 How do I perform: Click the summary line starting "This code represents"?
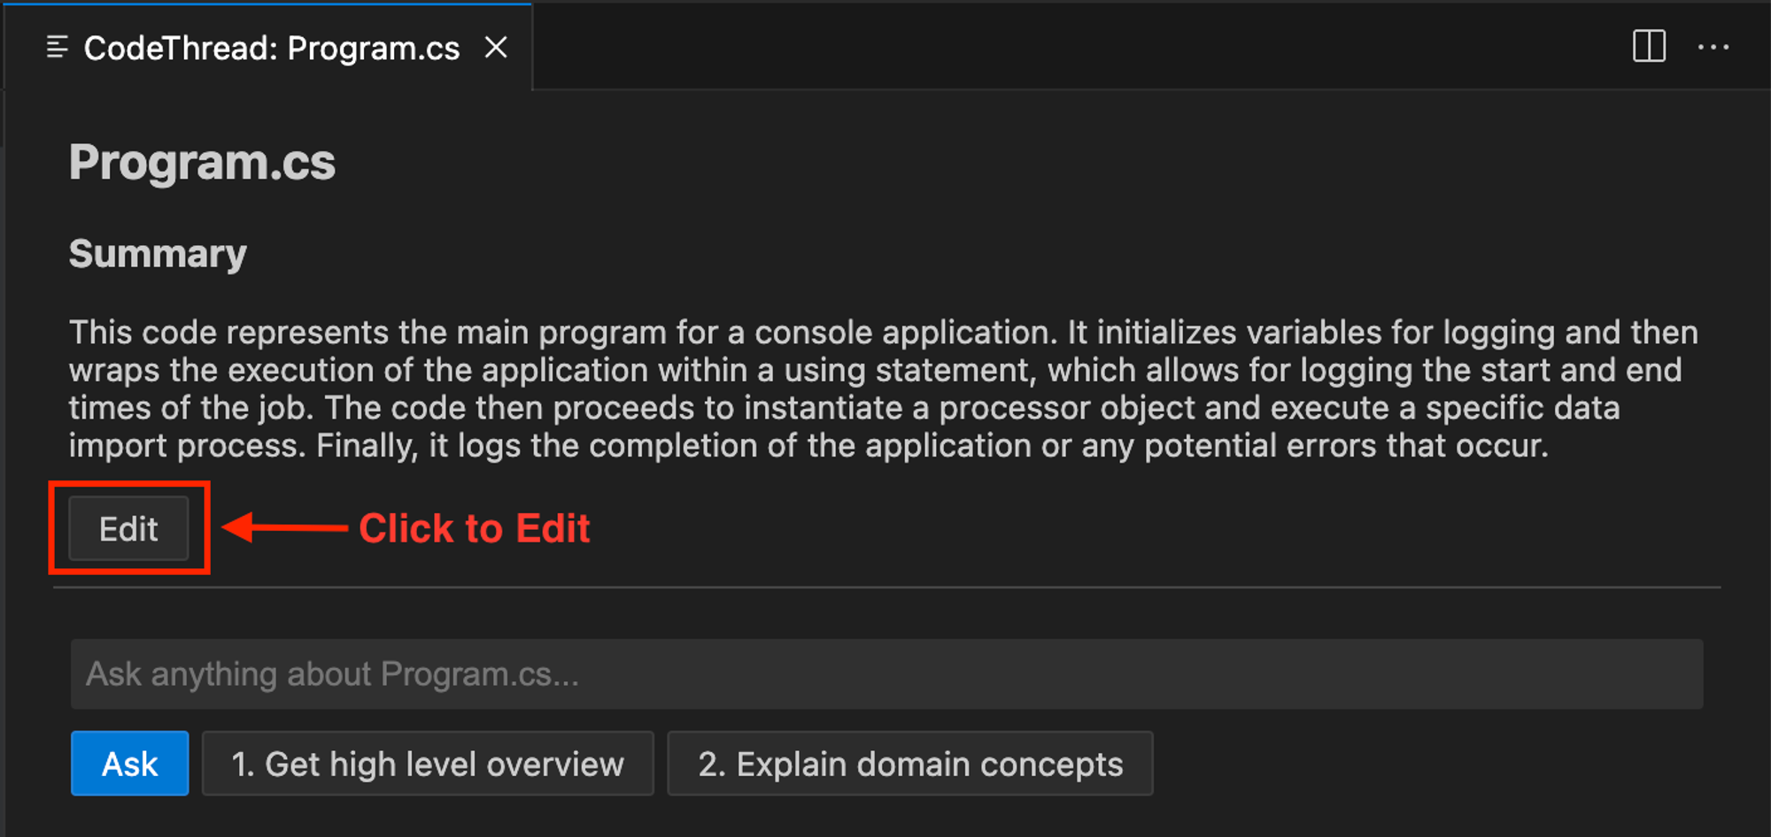[x=883, y=333]
